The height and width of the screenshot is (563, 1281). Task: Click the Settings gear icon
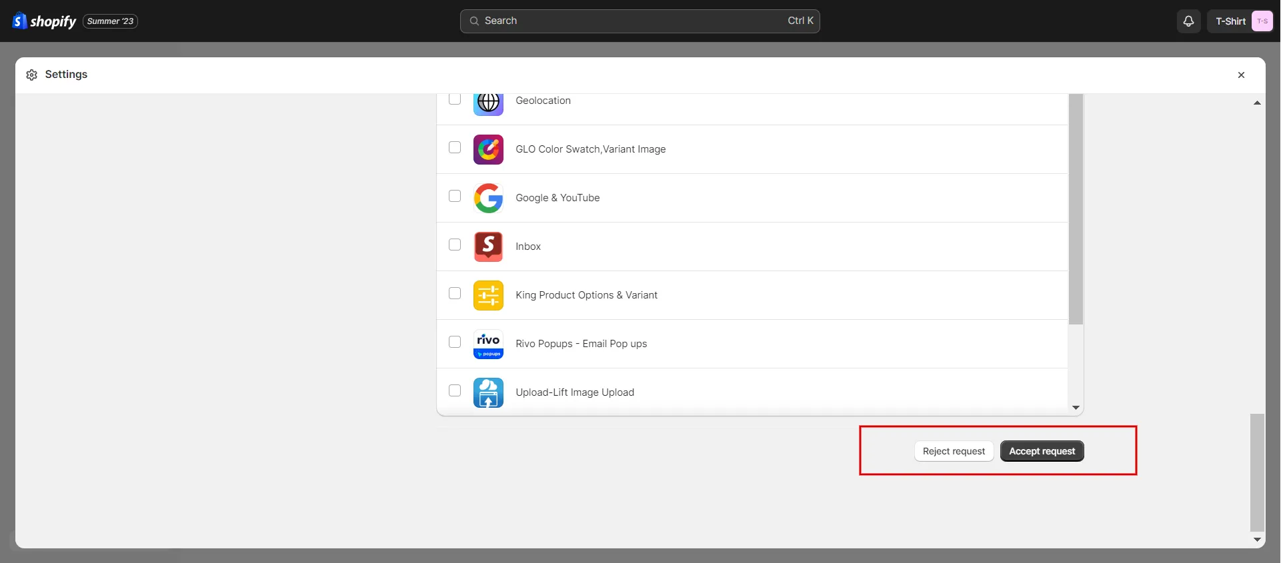(x=31, y=75)
